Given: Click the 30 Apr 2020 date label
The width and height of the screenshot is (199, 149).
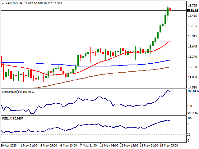Looking at the screenshot, I should click(9, 146).
